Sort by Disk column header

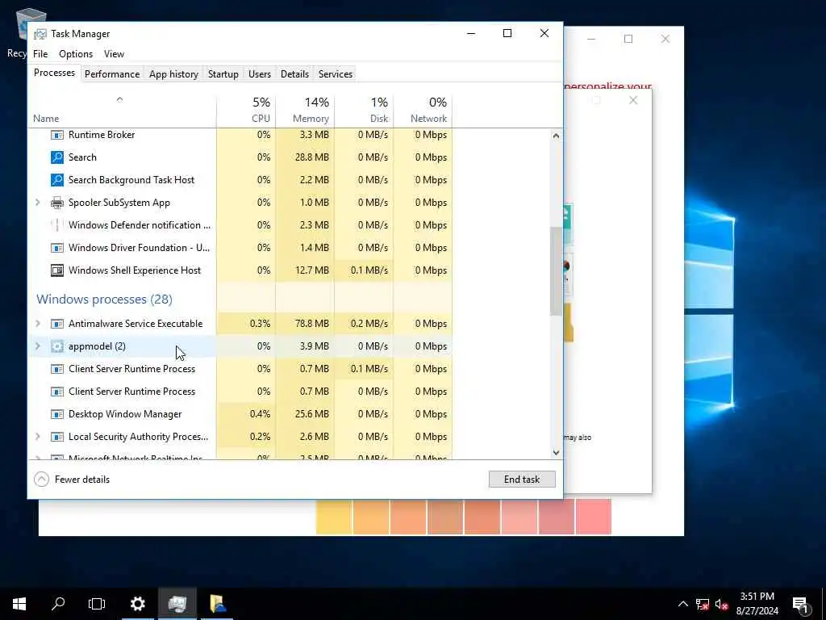364,110
